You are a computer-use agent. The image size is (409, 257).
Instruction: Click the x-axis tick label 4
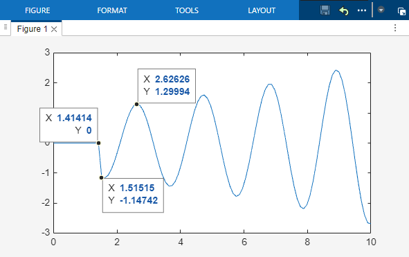pos(181,242)
